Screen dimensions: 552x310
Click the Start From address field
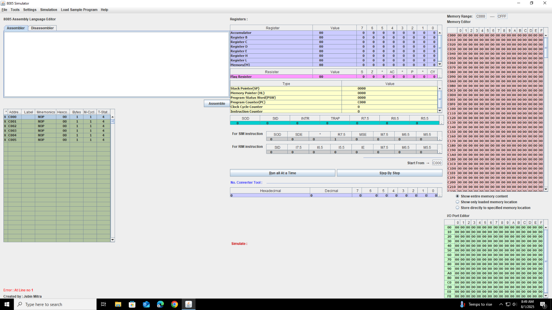click(437, 163)
